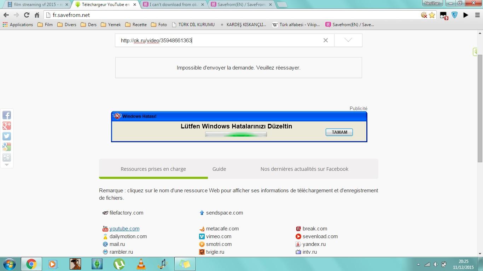
Task: Click the Windows Hatası red error icon
Action: click(117, 116)
